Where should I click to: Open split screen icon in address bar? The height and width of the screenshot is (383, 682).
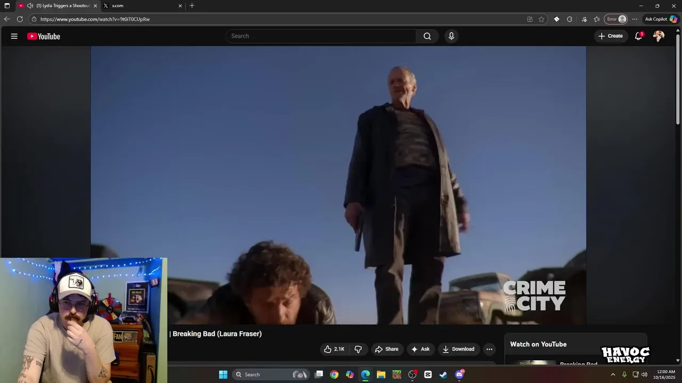pos(530,19)
